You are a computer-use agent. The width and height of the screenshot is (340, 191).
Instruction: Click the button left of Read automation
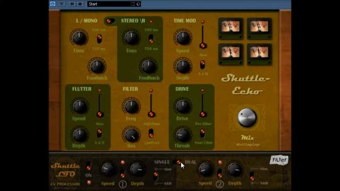point(62,4)
